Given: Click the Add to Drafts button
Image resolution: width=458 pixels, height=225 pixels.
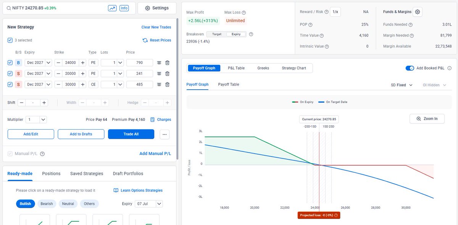Looking at the screenshot, I should click(x=81, y=134).
